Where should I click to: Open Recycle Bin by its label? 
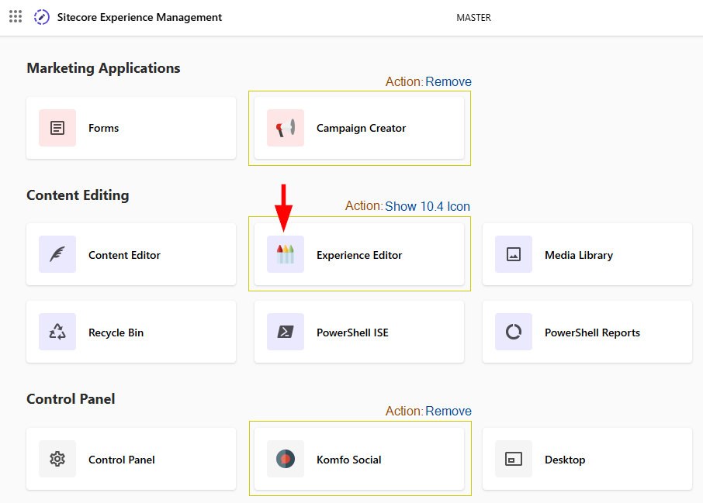tap(116, 332)
